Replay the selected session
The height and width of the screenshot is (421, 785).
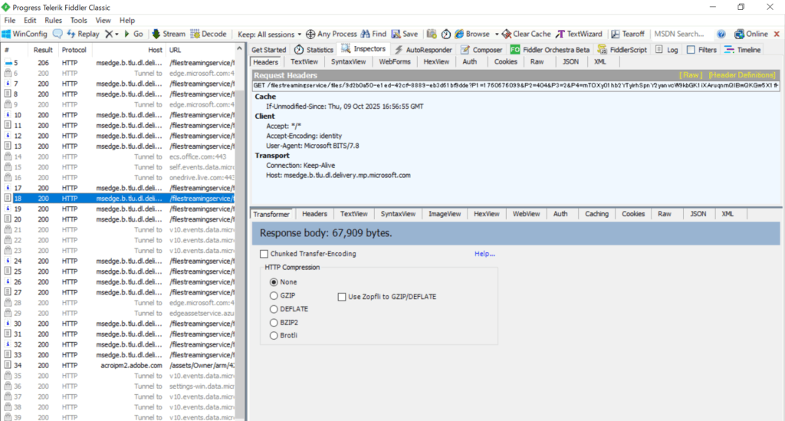click(x=83, y=35)
